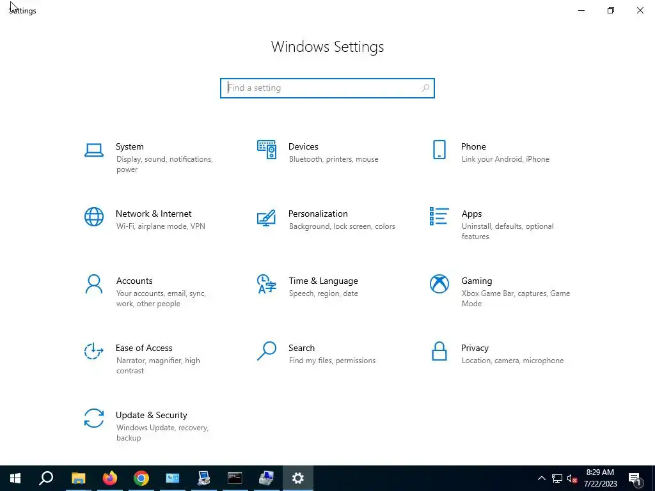Open the Control Panel taskbar icon
Viewport: 655px width, 491px height.
click(x=173, y=478)
